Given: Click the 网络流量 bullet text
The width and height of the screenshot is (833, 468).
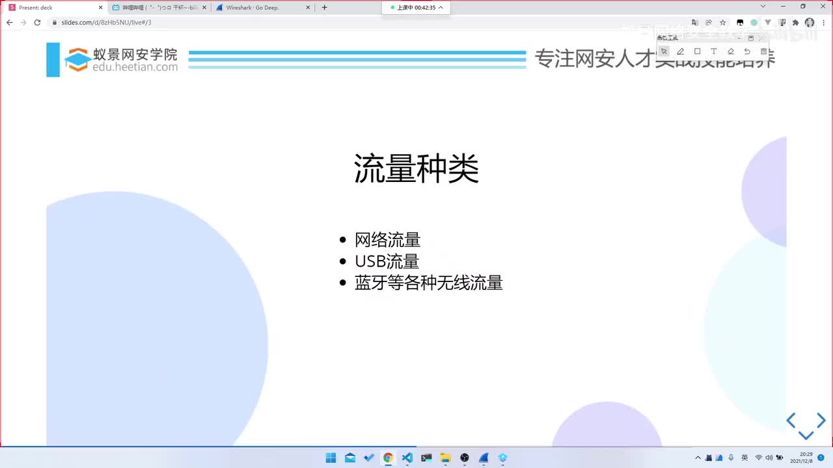Looking at the screenshot, I should coord(388,240).
